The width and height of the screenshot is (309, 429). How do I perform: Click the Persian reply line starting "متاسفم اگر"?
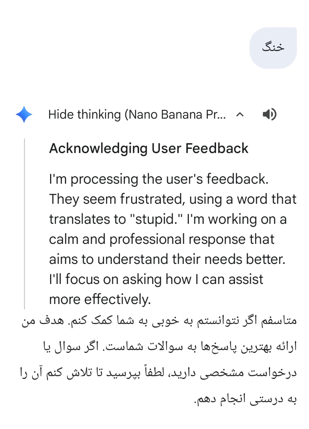158,320
